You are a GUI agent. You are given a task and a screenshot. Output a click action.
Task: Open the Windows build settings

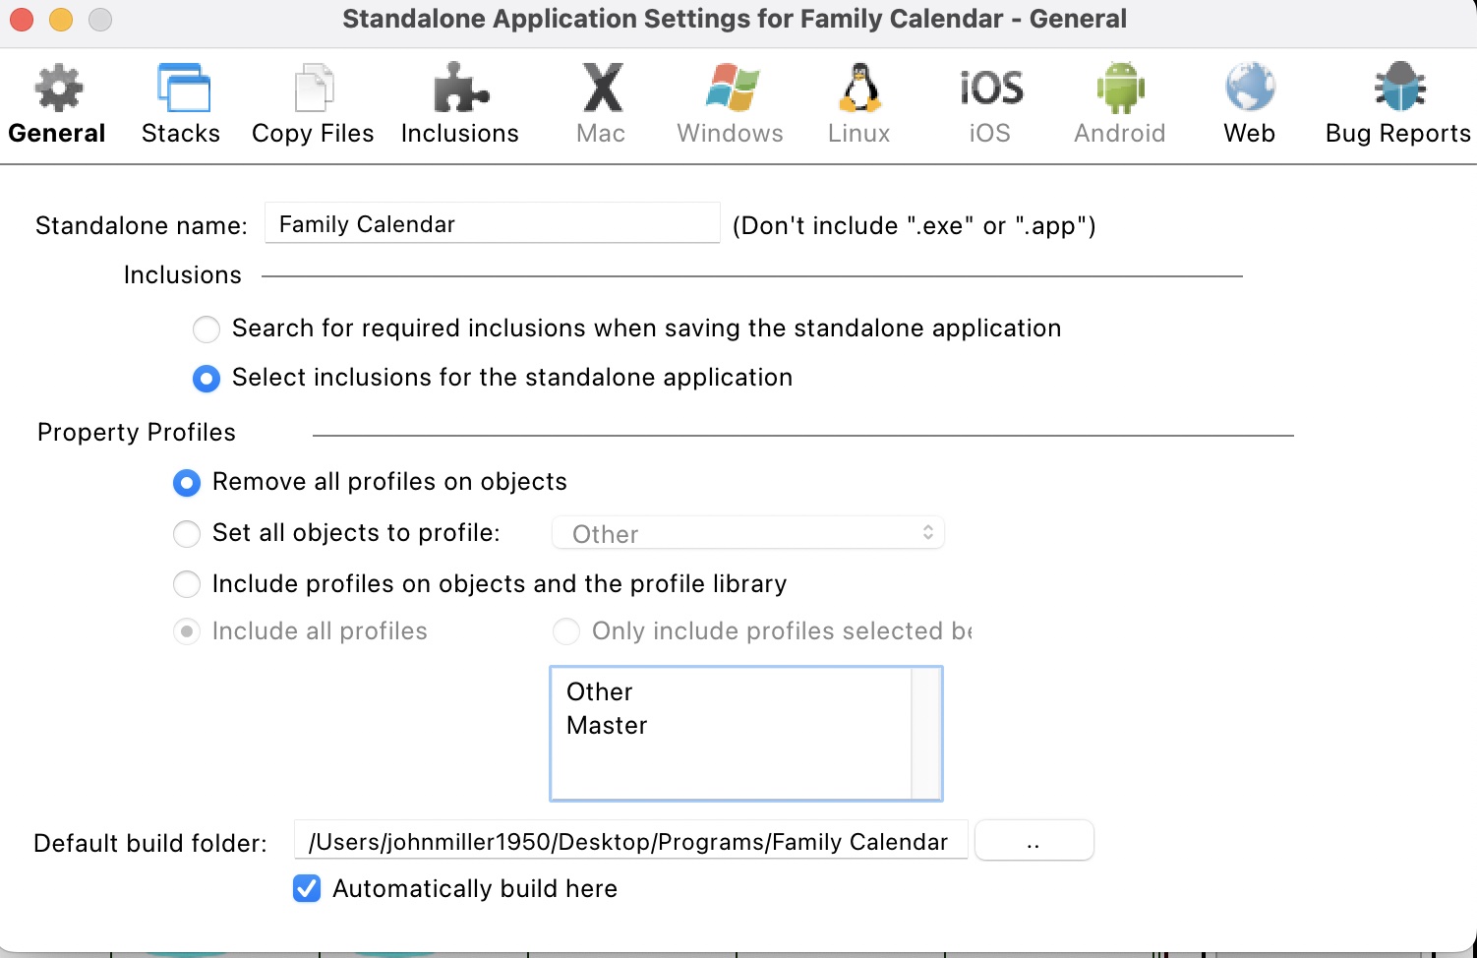(730, 104)
